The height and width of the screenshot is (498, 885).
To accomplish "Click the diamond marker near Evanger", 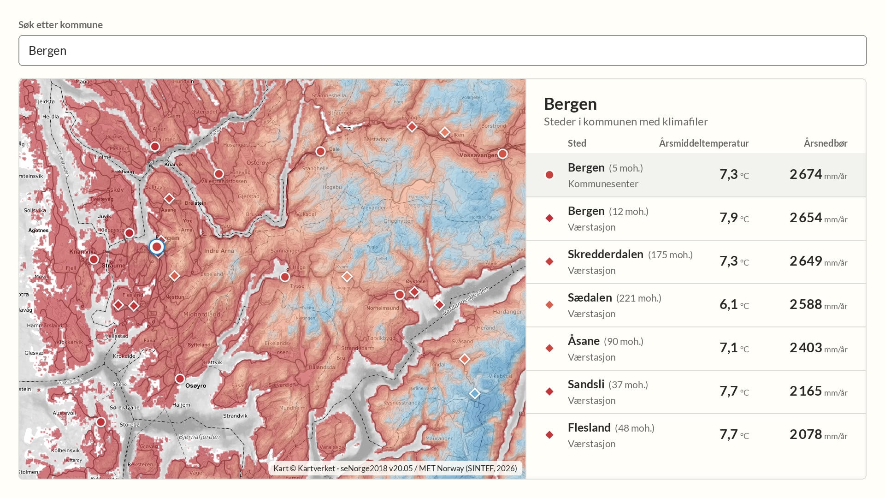I will click(412, 127).
